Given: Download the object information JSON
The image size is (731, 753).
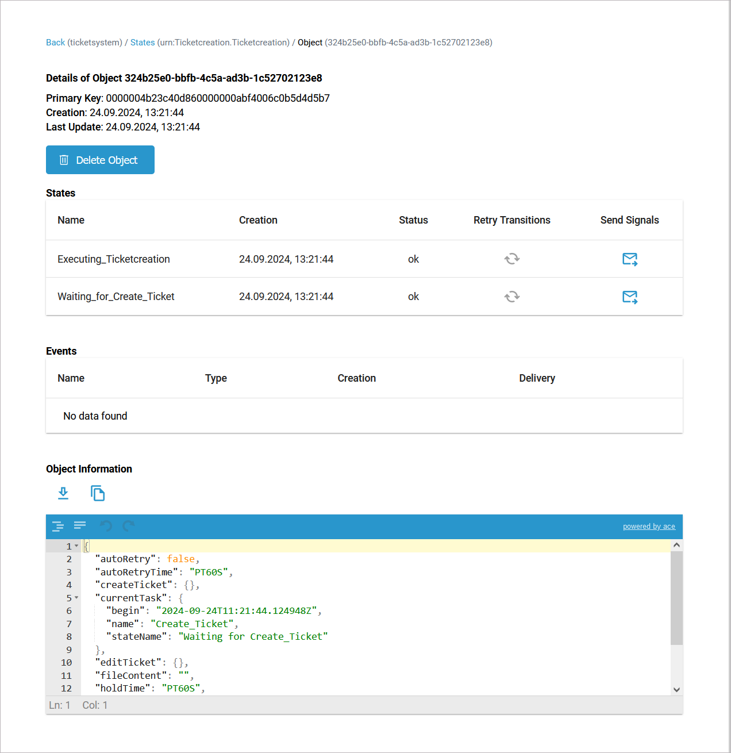Looking at the screenshot, I should (63, 493).
